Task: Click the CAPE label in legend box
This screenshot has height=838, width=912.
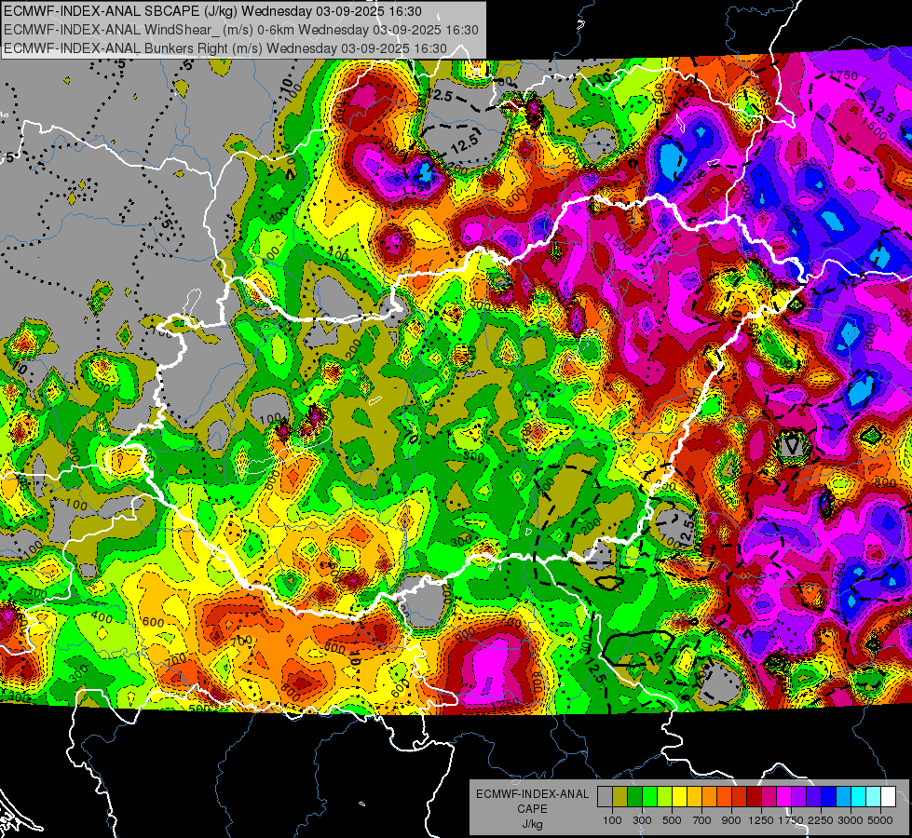Action: pos(532,809)
